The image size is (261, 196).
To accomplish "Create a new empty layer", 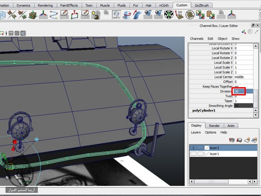I will (x=247, y=140).
